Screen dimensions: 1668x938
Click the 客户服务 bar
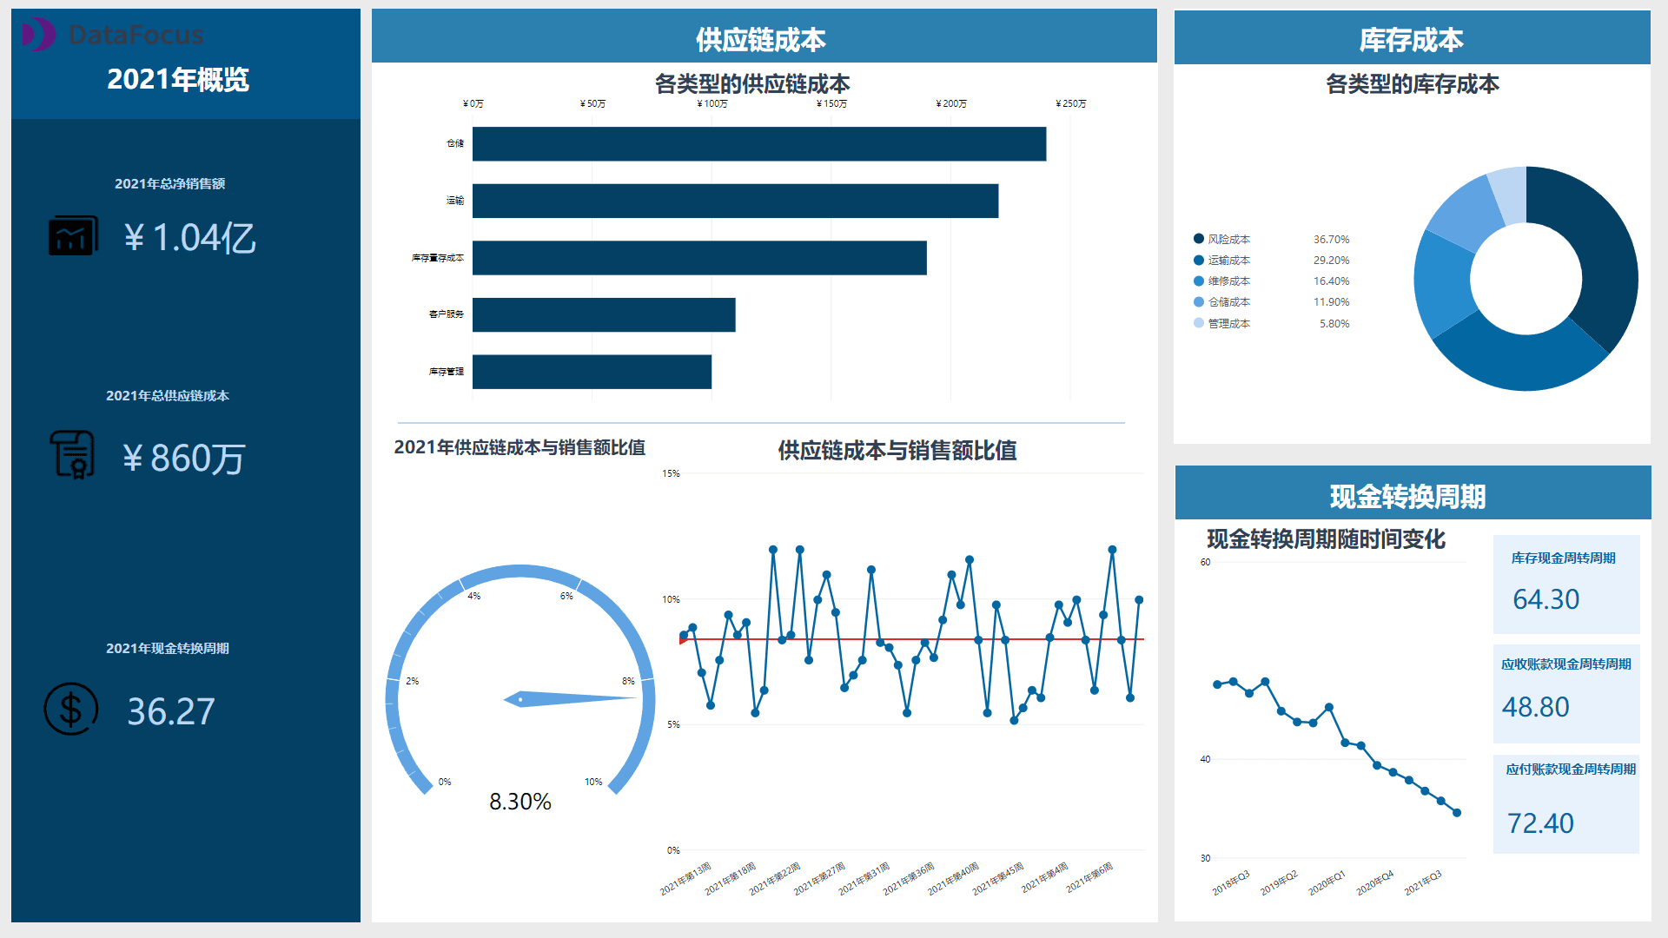click(604, 314)
